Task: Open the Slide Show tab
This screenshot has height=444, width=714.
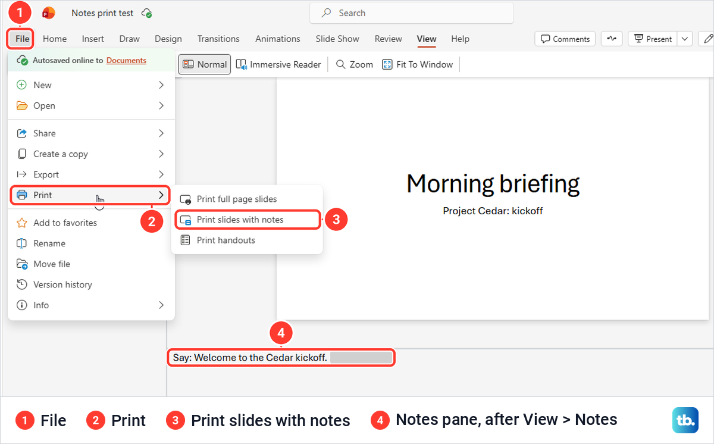Action: point(337,39)
